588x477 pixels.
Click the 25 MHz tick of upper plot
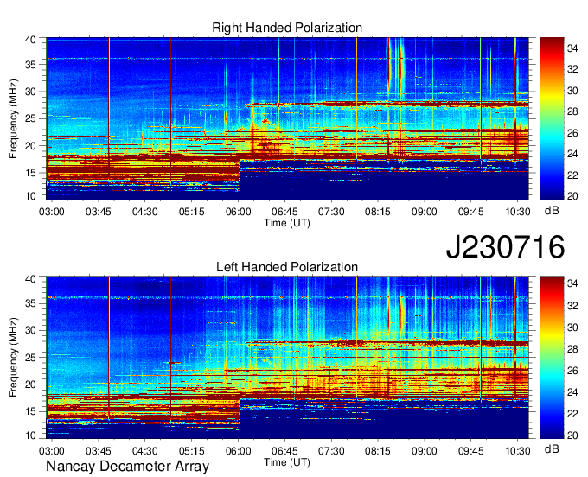pyautogui.click(x=30, y=118)
